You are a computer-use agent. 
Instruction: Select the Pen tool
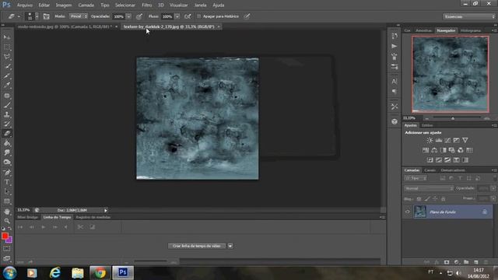pos(7,173)
